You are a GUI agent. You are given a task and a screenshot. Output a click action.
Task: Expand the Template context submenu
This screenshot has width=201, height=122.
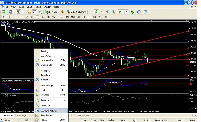(51, 75)
